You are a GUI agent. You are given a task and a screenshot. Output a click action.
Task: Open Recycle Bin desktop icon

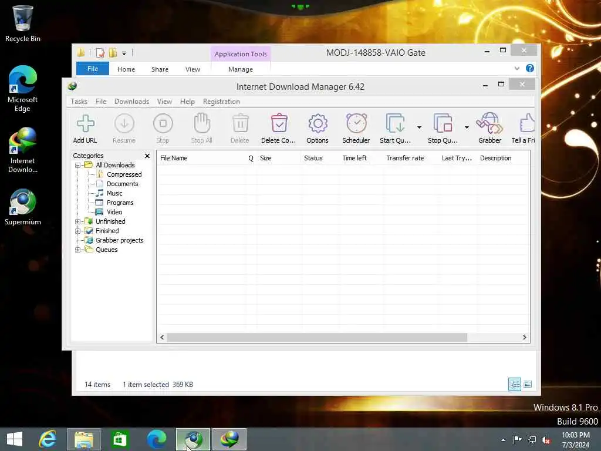coord(23,23)
